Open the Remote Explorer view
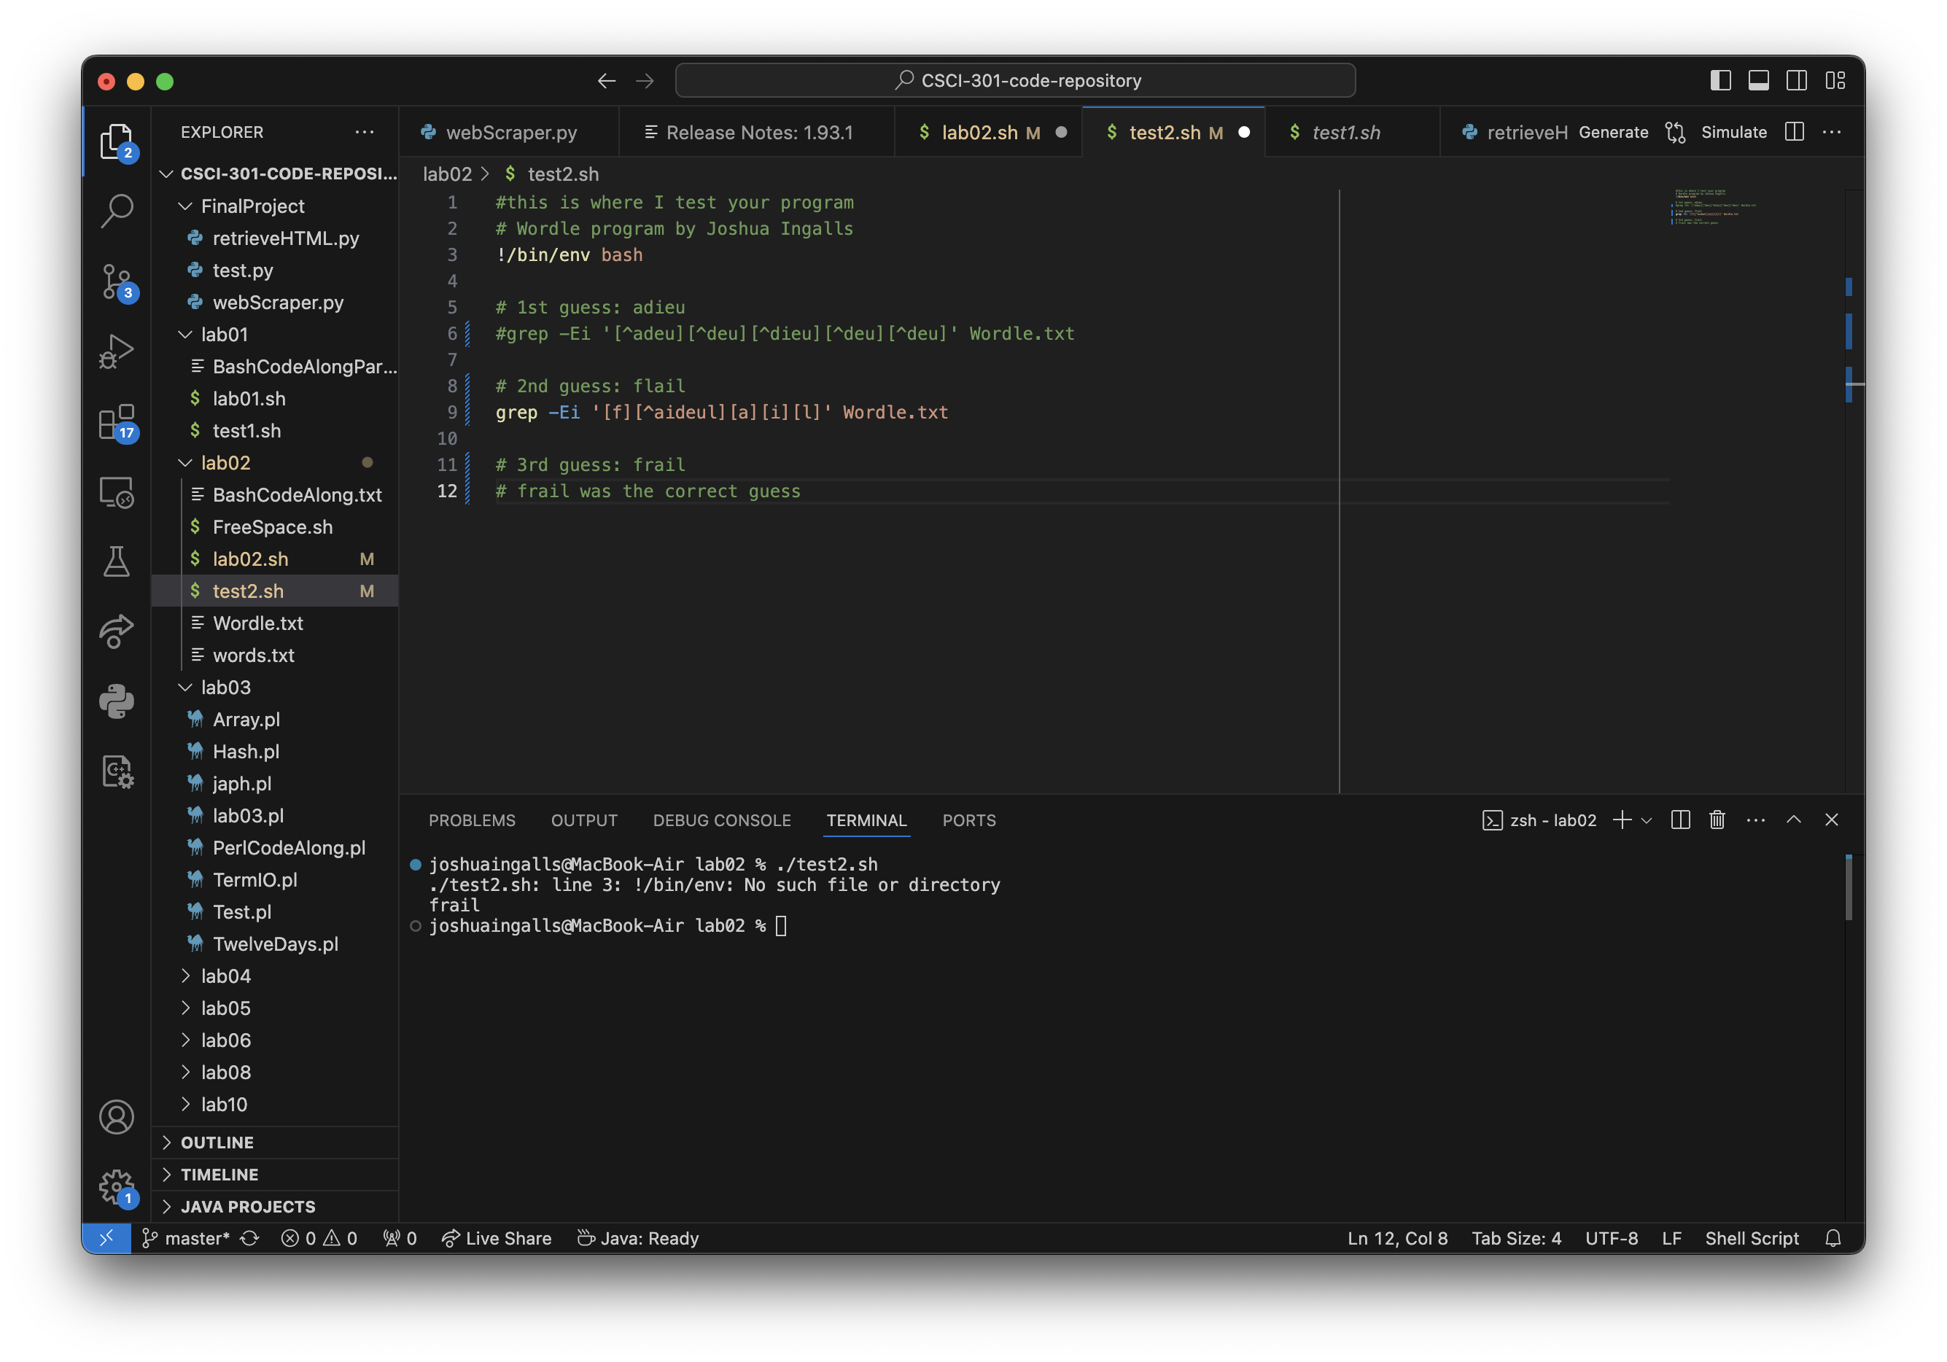This screenshot has height=1362, width=1947. click(116, 492)
